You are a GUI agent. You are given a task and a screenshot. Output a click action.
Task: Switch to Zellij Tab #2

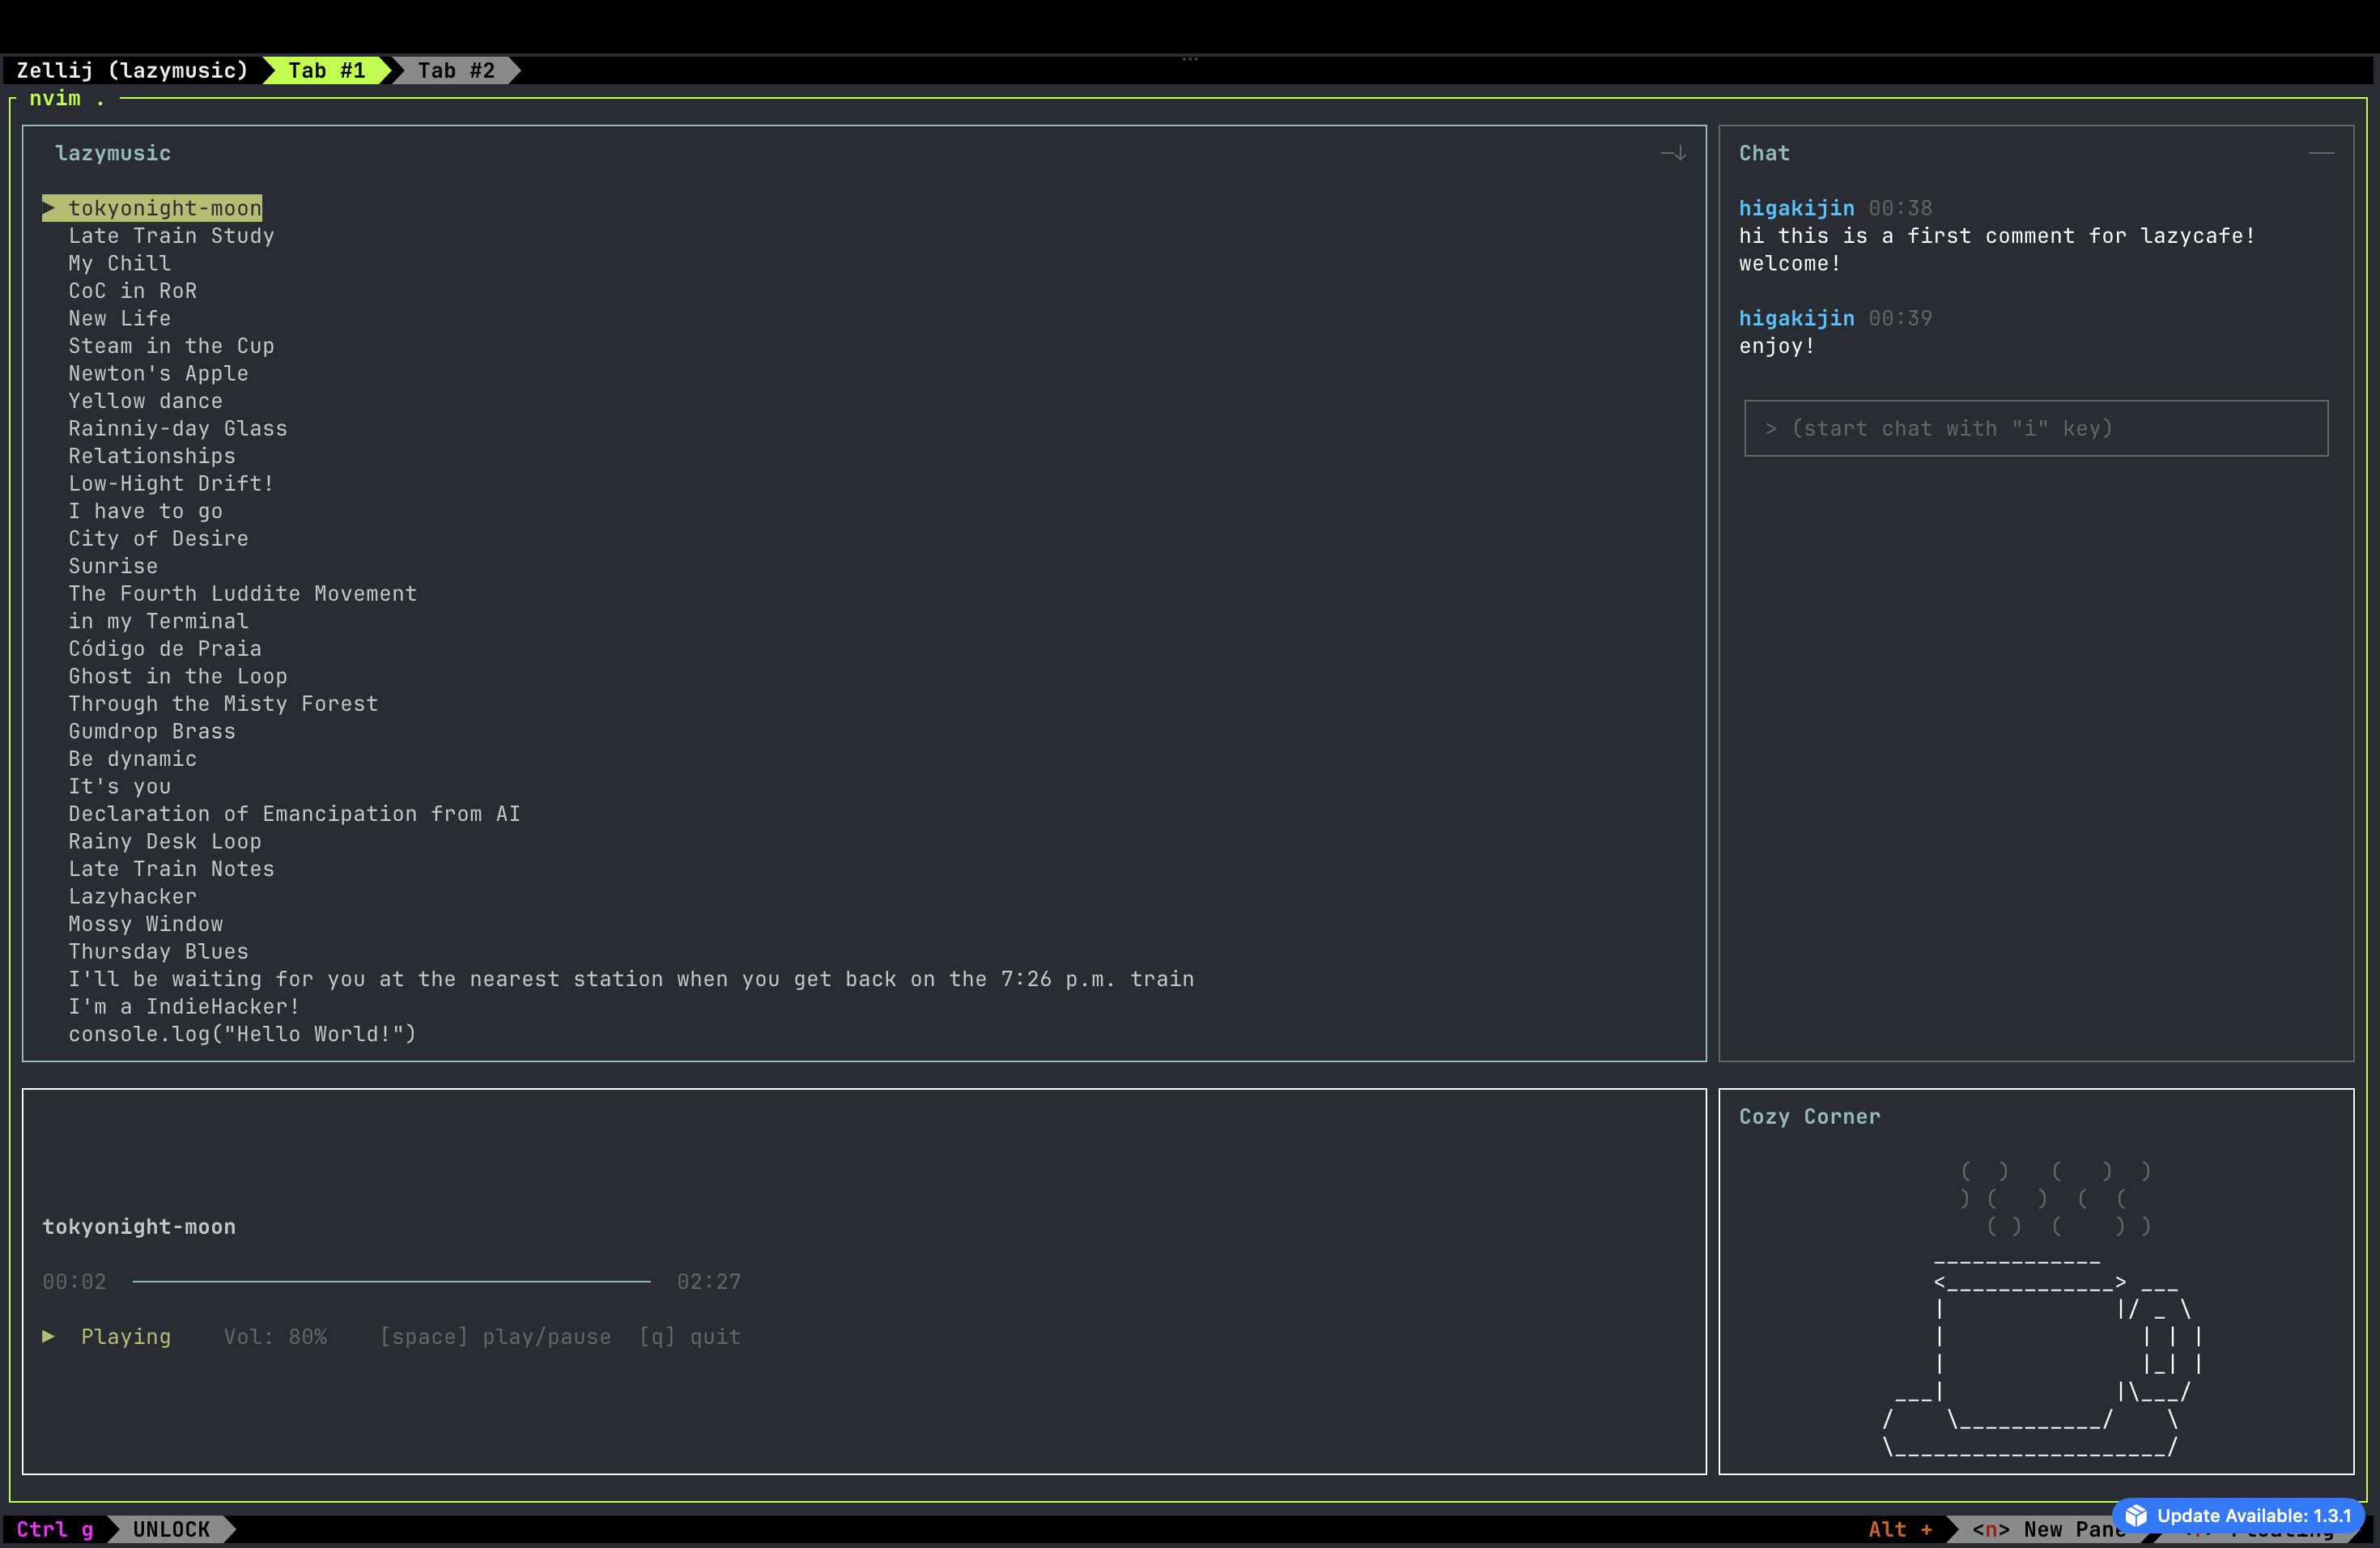tap(456, 70)
